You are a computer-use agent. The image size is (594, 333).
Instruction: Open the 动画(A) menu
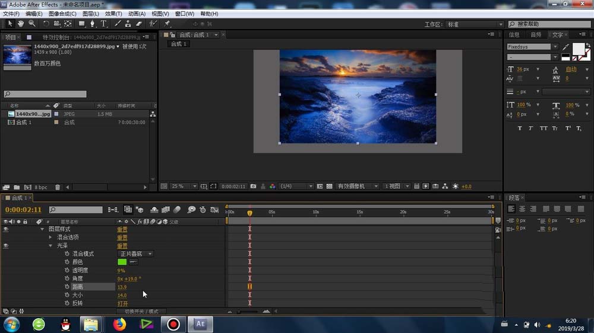pyautogui.click(x=137, y=14)
